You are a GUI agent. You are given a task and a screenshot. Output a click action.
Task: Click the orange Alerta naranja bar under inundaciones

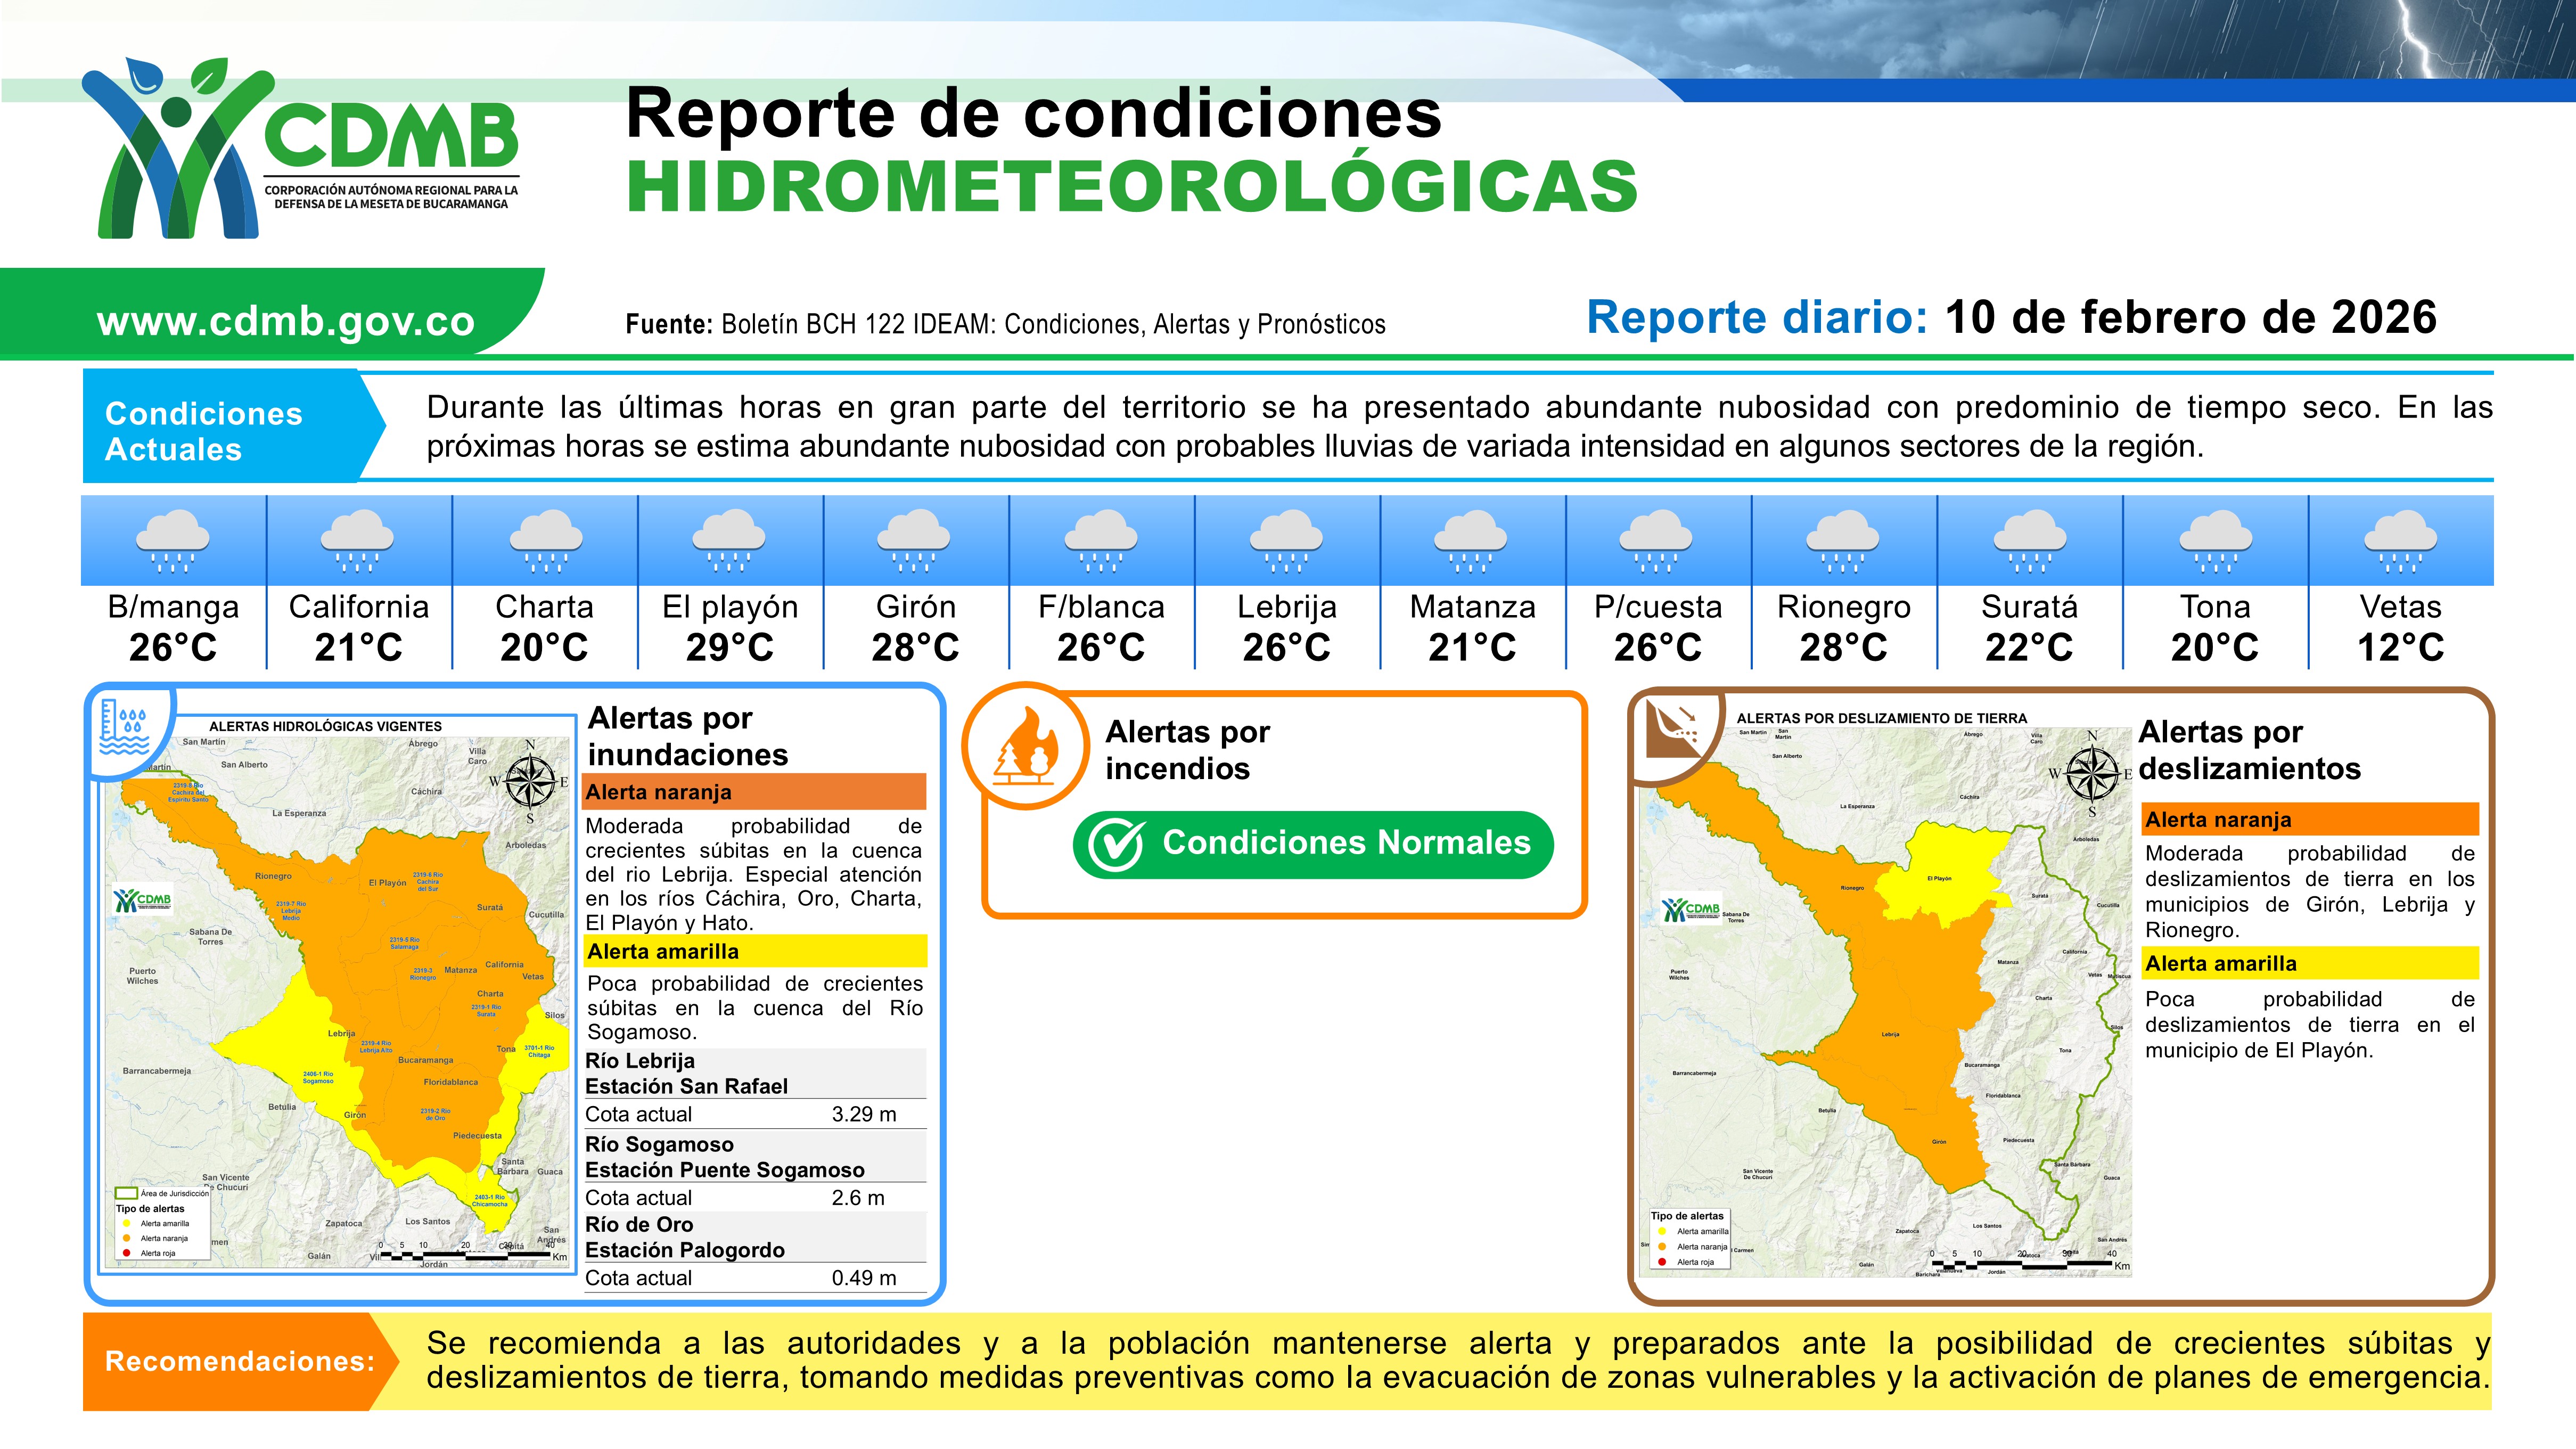[x=754, y=792]
